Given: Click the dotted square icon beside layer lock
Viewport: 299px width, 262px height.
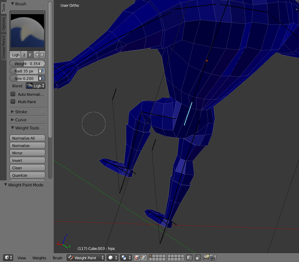Looking at the screenshot, I should click(198, 258).
